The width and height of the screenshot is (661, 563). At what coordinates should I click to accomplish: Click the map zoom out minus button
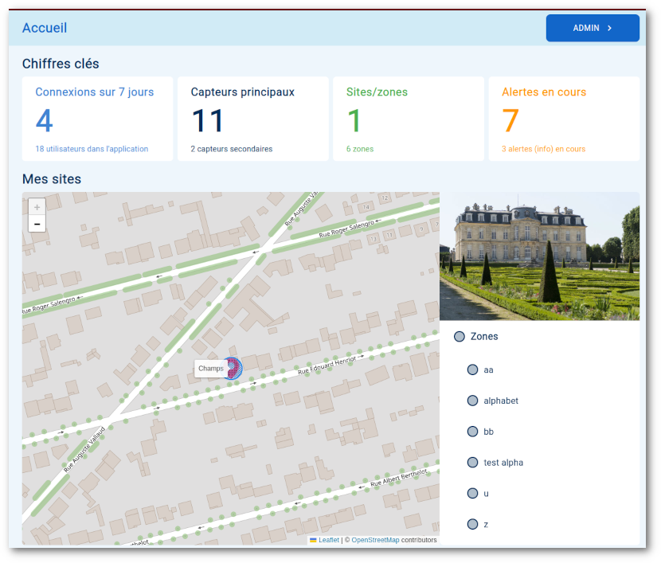[37, 225]
